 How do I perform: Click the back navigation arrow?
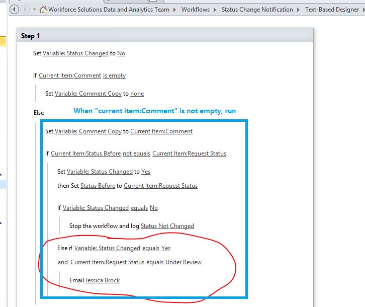pos(14,10)
